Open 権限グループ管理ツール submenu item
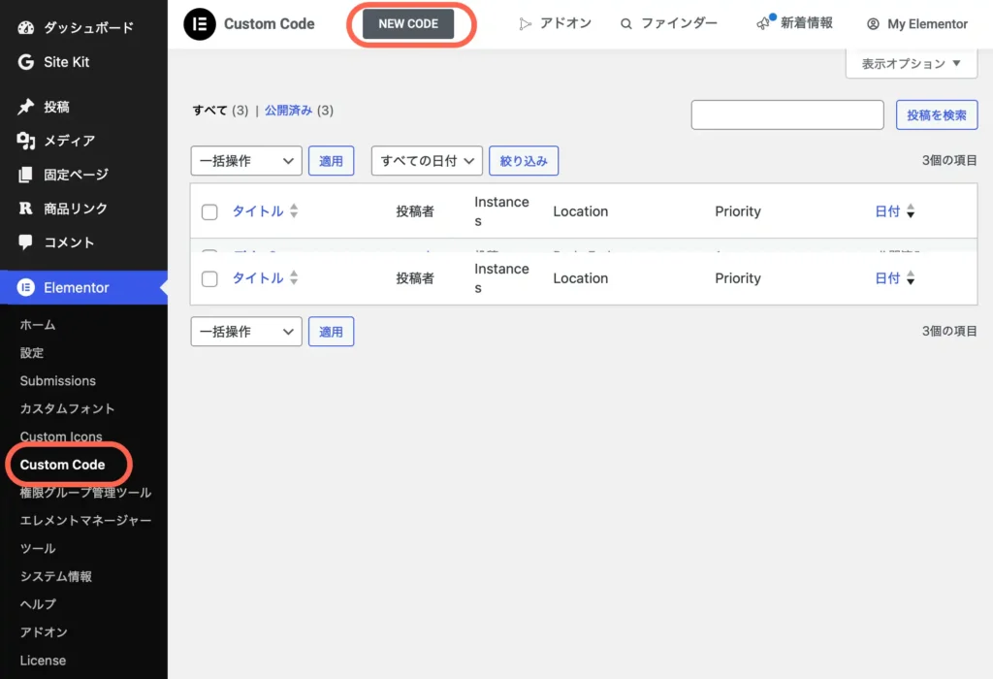The width and height of the screenshot is (993, 679). tap(85, 492)
